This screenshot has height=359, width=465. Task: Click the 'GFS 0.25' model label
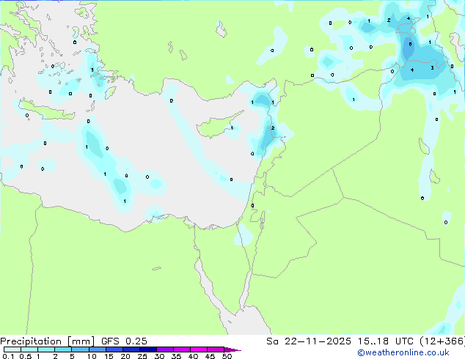pyautogui.click(x=124, y=341)
